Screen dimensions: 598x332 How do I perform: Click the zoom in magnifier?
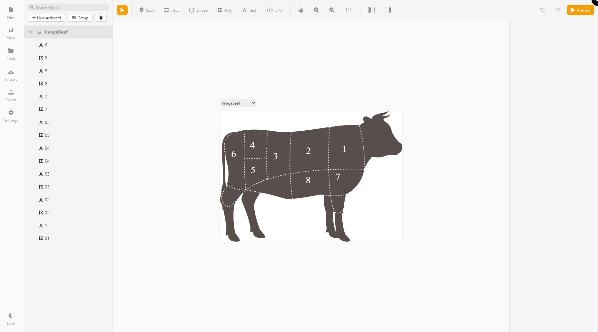tap(316, 10)
